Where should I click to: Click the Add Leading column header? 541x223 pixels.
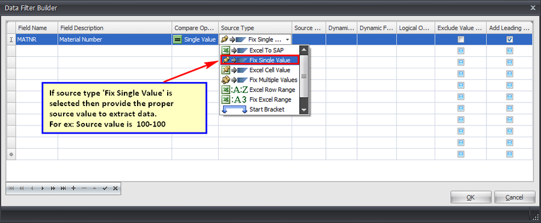tap(510, 28)
